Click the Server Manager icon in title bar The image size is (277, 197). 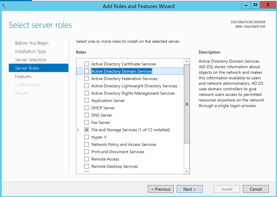(x=5, y=6)
